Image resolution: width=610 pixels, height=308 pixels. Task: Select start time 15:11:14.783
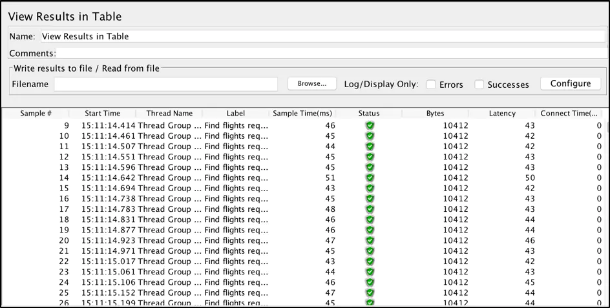[109, 209]
